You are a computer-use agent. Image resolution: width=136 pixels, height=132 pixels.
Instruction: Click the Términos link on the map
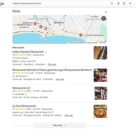click(102, 43)
